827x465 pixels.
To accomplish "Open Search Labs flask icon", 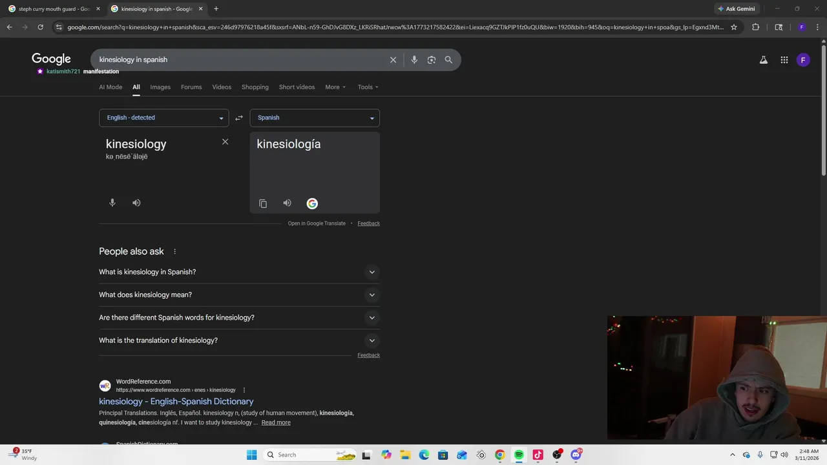I will pyautogui.click(x=764, y=60).
